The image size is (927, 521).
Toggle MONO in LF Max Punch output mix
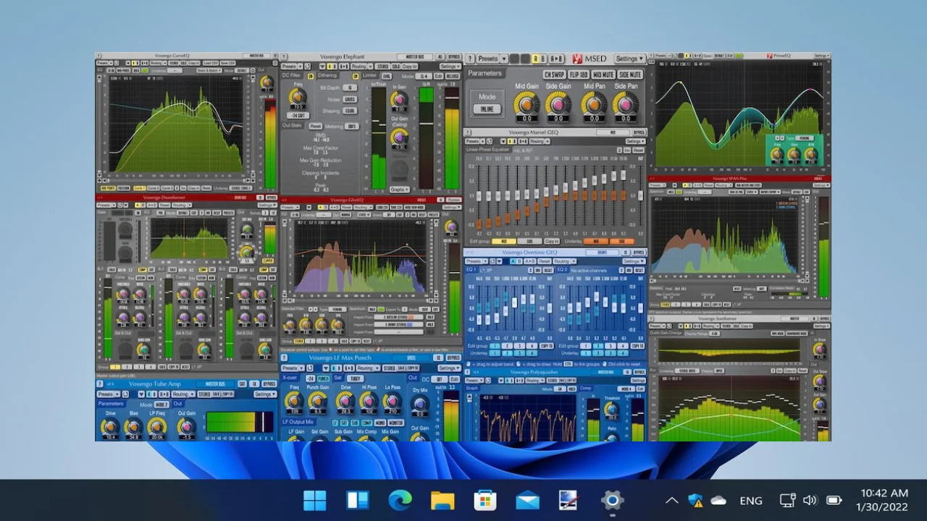(379, 423)
